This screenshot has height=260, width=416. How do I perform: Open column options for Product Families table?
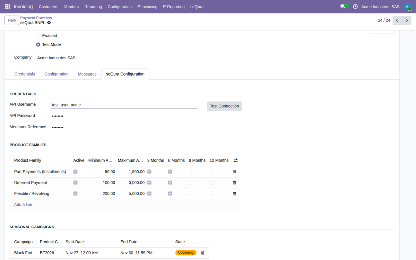pyautogui.click(x=236, y=161)
